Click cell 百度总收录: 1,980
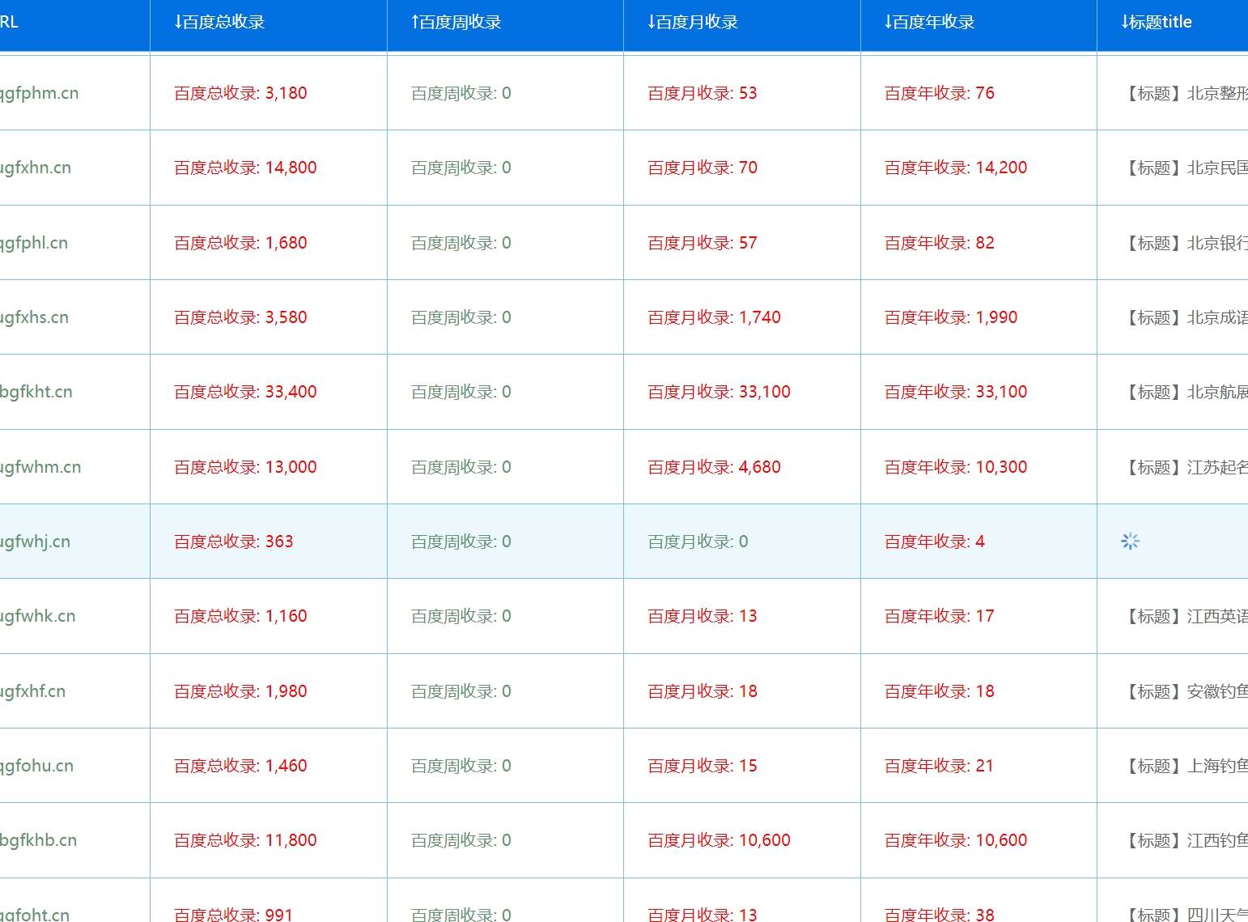The width and height of the screenshot is (1248, 922). point(240,691)
